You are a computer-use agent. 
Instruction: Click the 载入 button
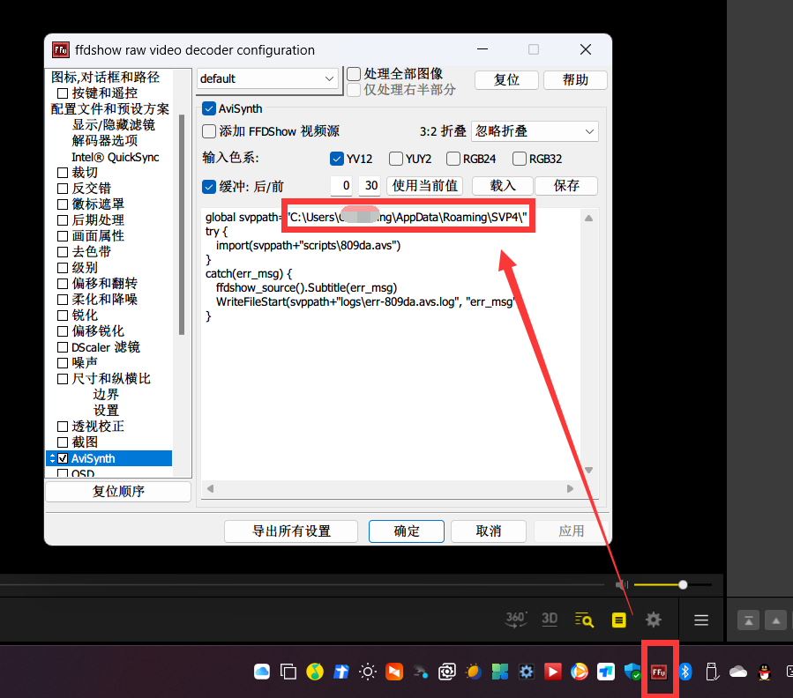point(503,185)
